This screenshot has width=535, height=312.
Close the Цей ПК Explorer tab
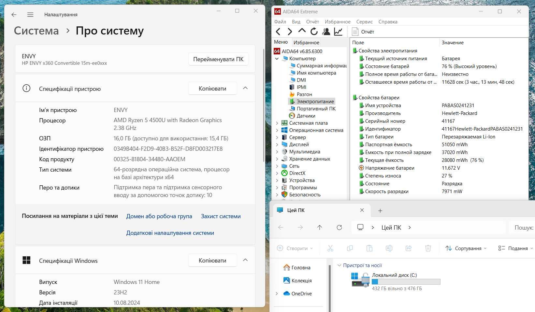362,210
